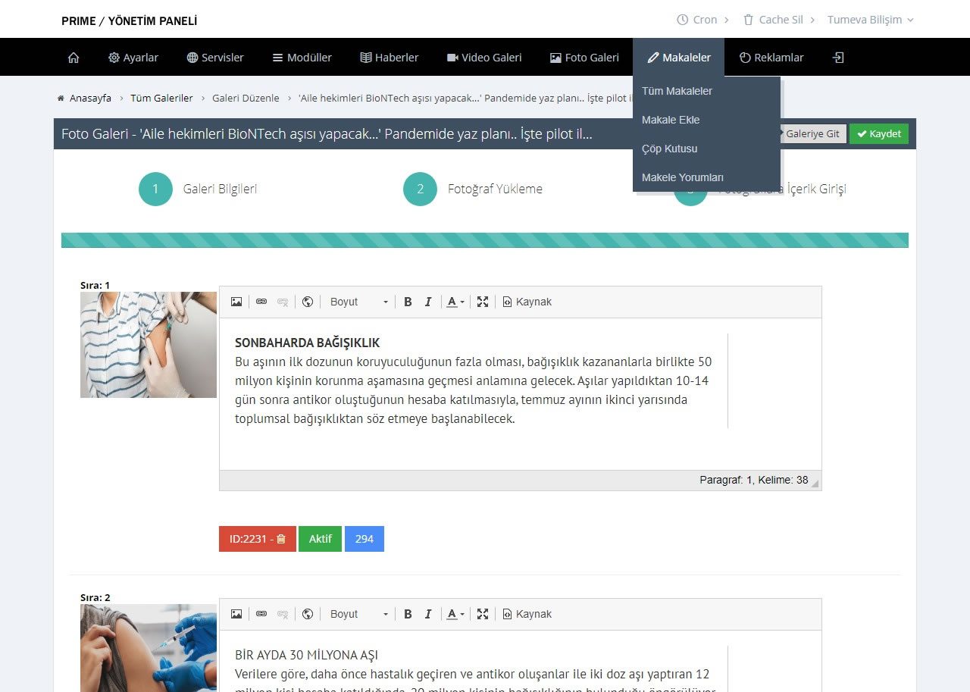Maximize the second editor
Image resolution: width=970 pixels, height=692 pixels.
[483, 614]
